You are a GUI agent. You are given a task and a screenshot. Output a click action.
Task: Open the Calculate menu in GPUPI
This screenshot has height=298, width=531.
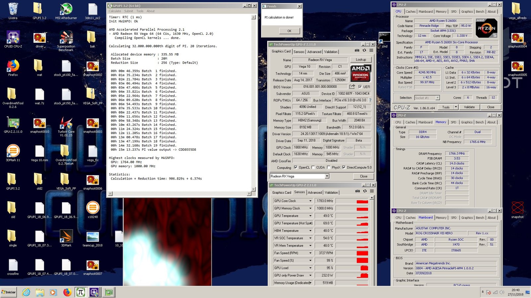114,11
